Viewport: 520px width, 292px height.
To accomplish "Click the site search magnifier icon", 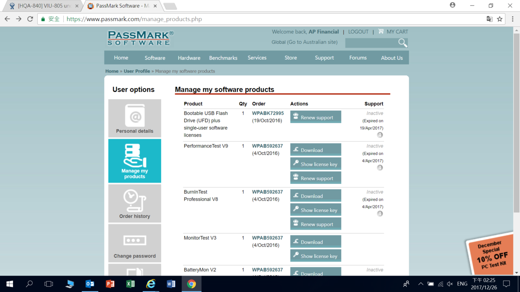I will tap(403, 42).
